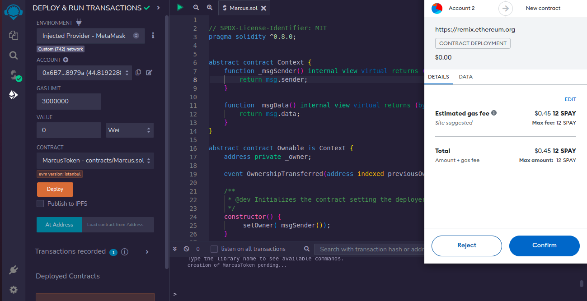The width and height of the screenshot is (587, 301).
Task: Select the Marcus.sol editor tab
Action: click(242, 8)
